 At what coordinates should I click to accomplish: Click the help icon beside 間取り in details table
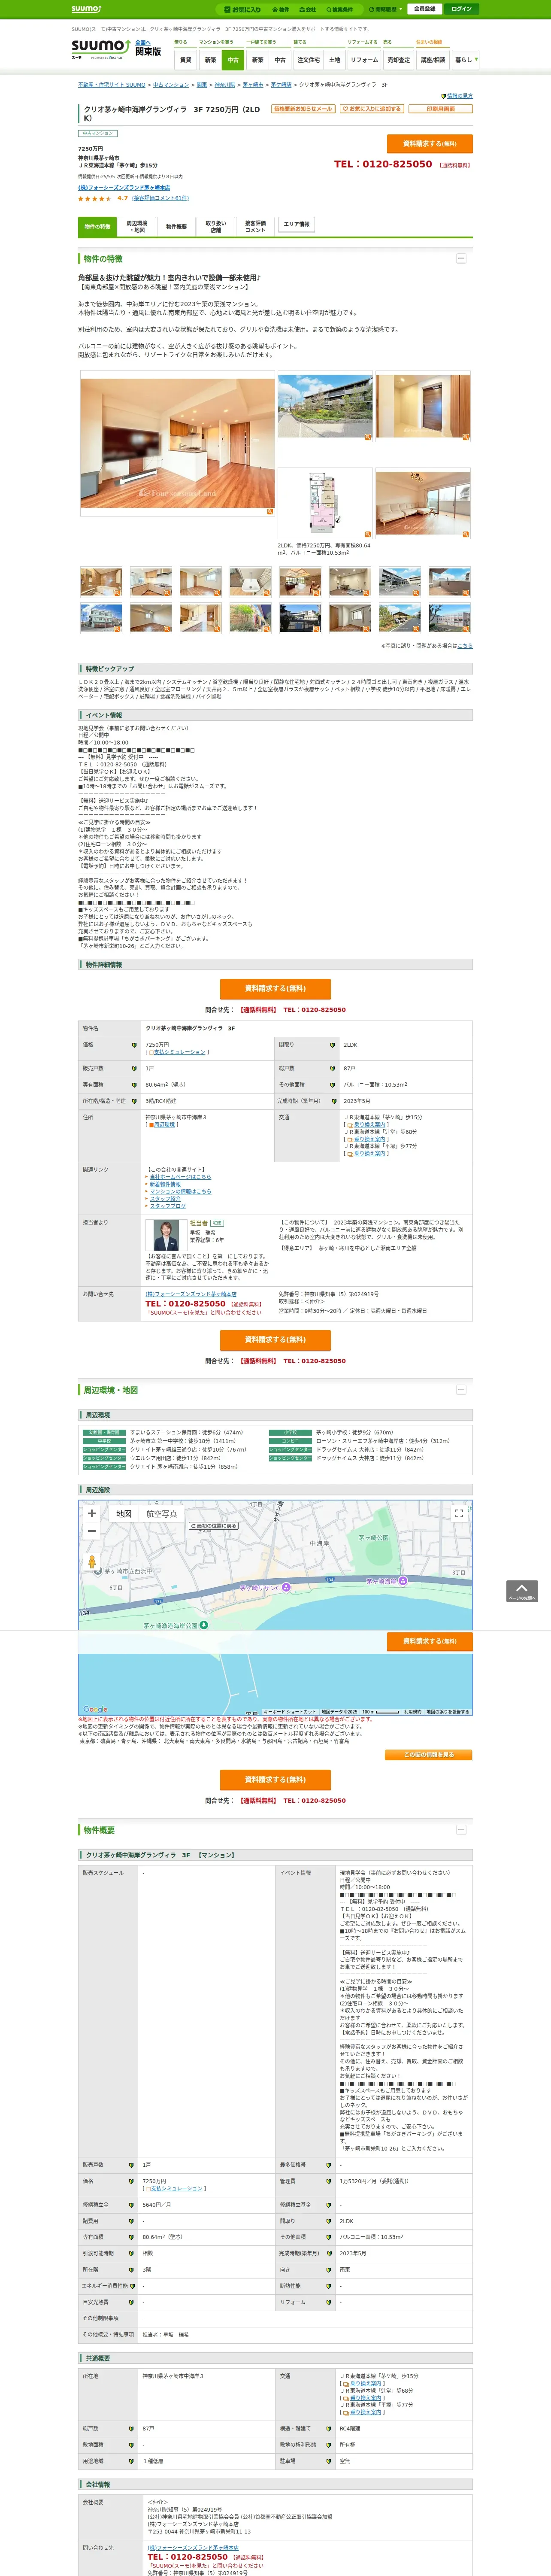[332, 1045]
